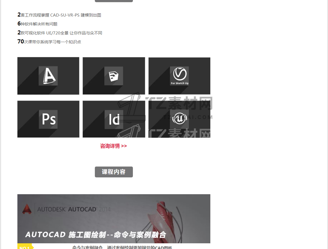The width and height of the screenshot is (328, 249).
Task: Select the NO.1 yellow label tag
Action: coord(25,247)
